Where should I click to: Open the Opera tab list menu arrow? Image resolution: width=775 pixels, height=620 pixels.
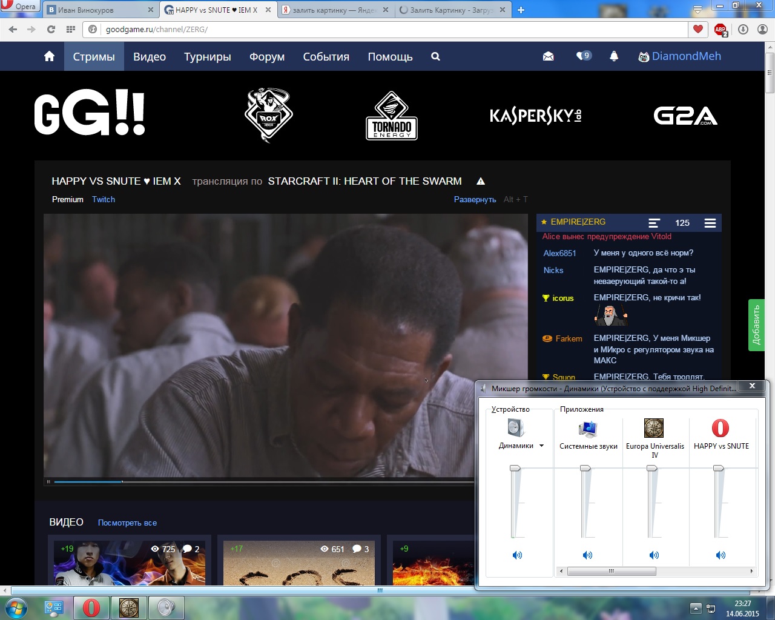(697, 9)
